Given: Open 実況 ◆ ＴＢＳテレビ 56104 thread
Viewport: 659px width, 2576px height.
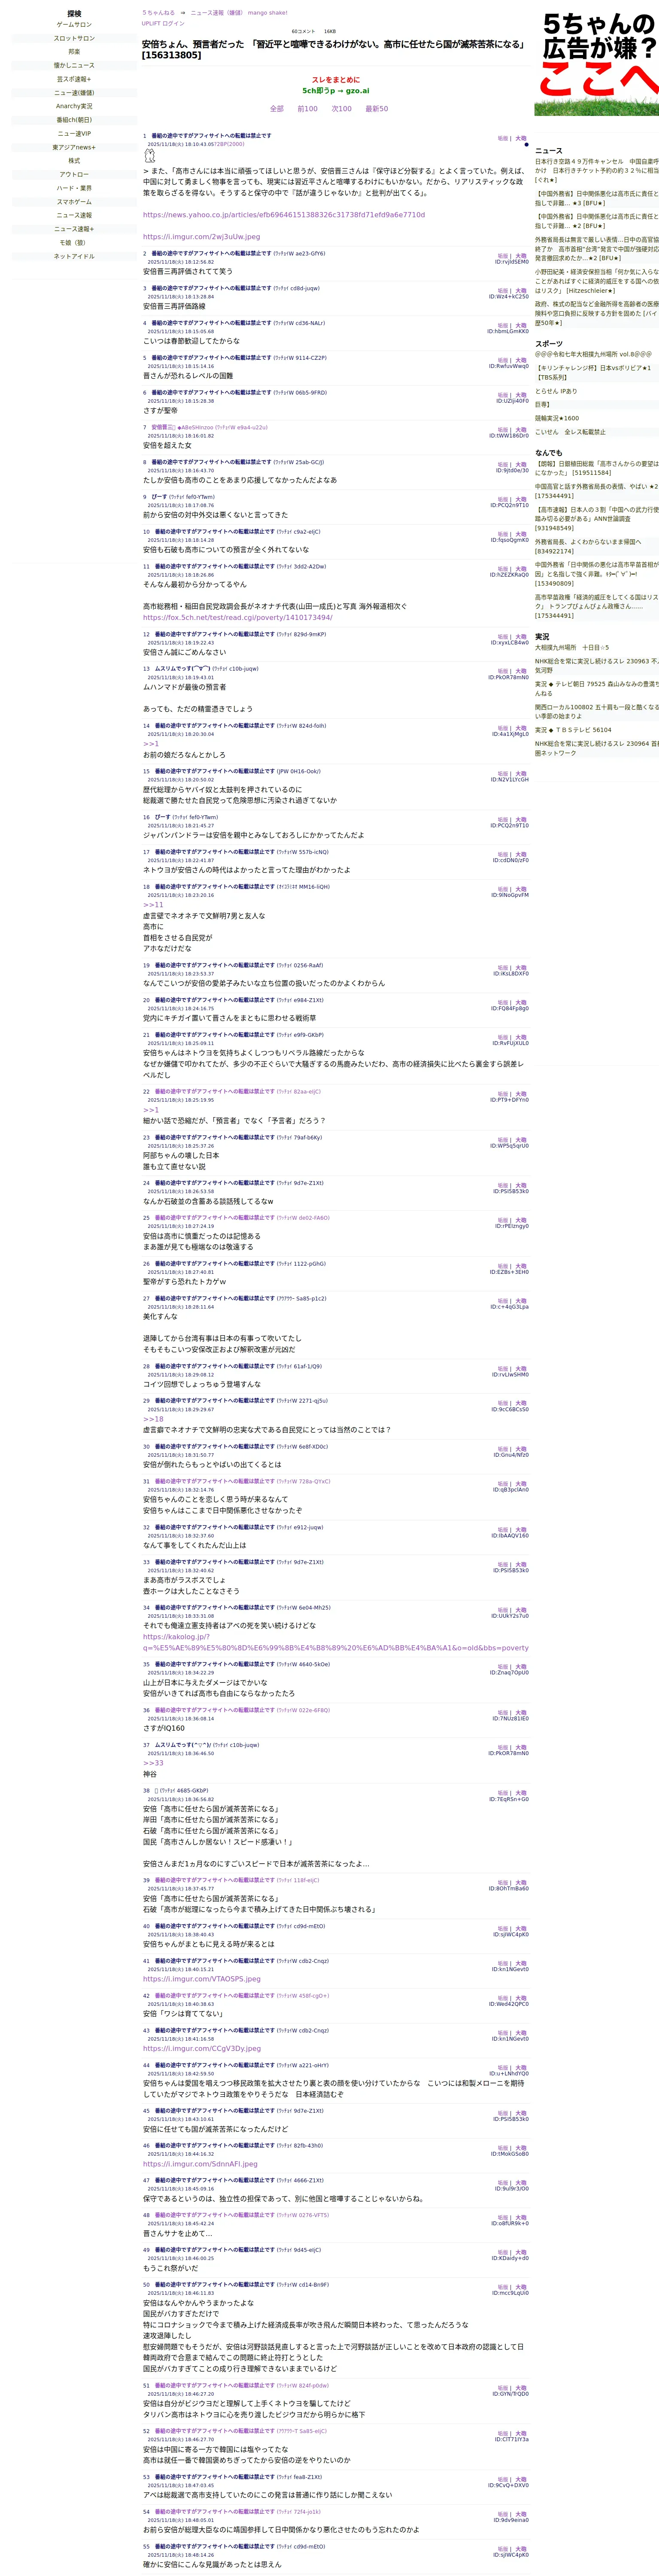Looking at the screenshot, I should click(x=573, y=730).
